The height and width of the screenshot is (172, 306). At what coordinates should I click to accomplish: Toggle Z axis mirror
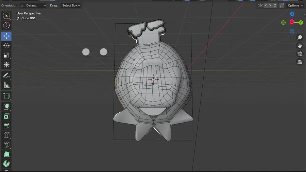pyautogui.click(x=275, y=5)
